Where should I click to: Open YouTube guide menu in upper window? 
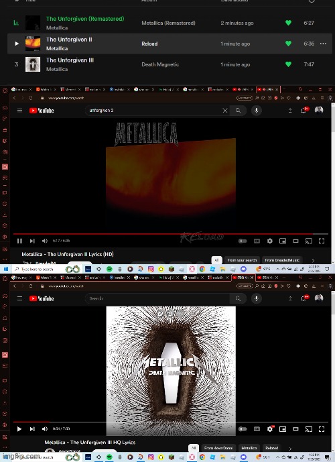click(19, 111)
